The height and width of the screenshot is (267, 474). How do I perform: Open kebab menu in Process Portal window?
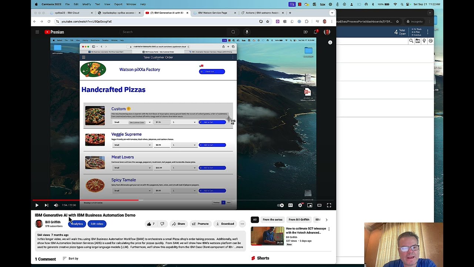tap(428, 32)
